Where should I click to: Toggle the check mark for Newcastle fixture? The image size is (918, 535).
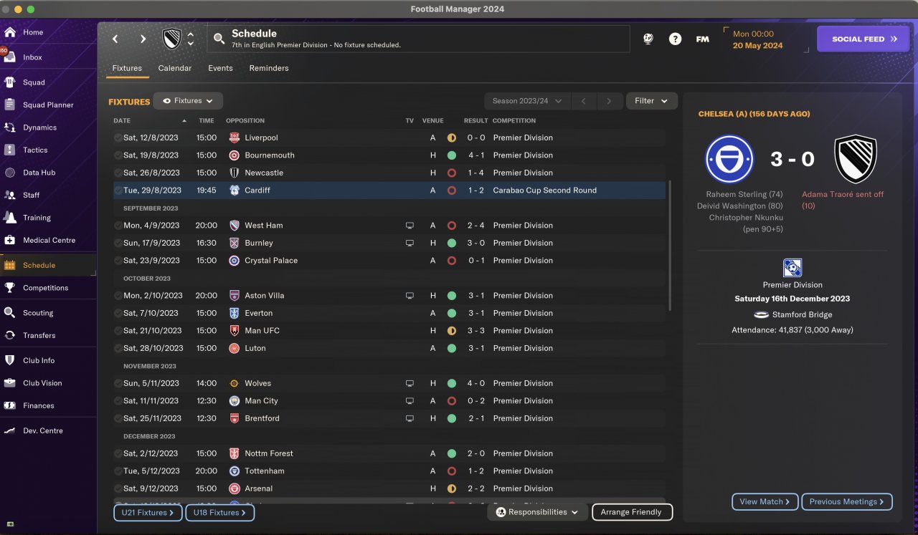pos(118,173)
